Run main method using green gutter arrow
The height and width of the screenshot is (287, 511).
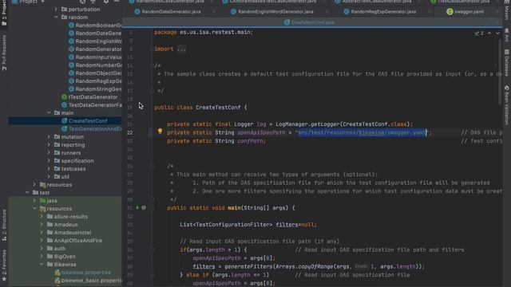(x=137, y=207)
